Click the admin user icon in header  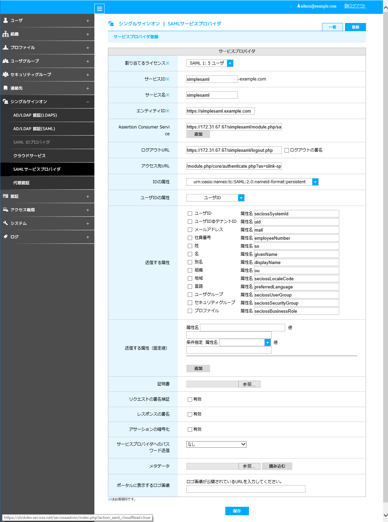point(299,6)
